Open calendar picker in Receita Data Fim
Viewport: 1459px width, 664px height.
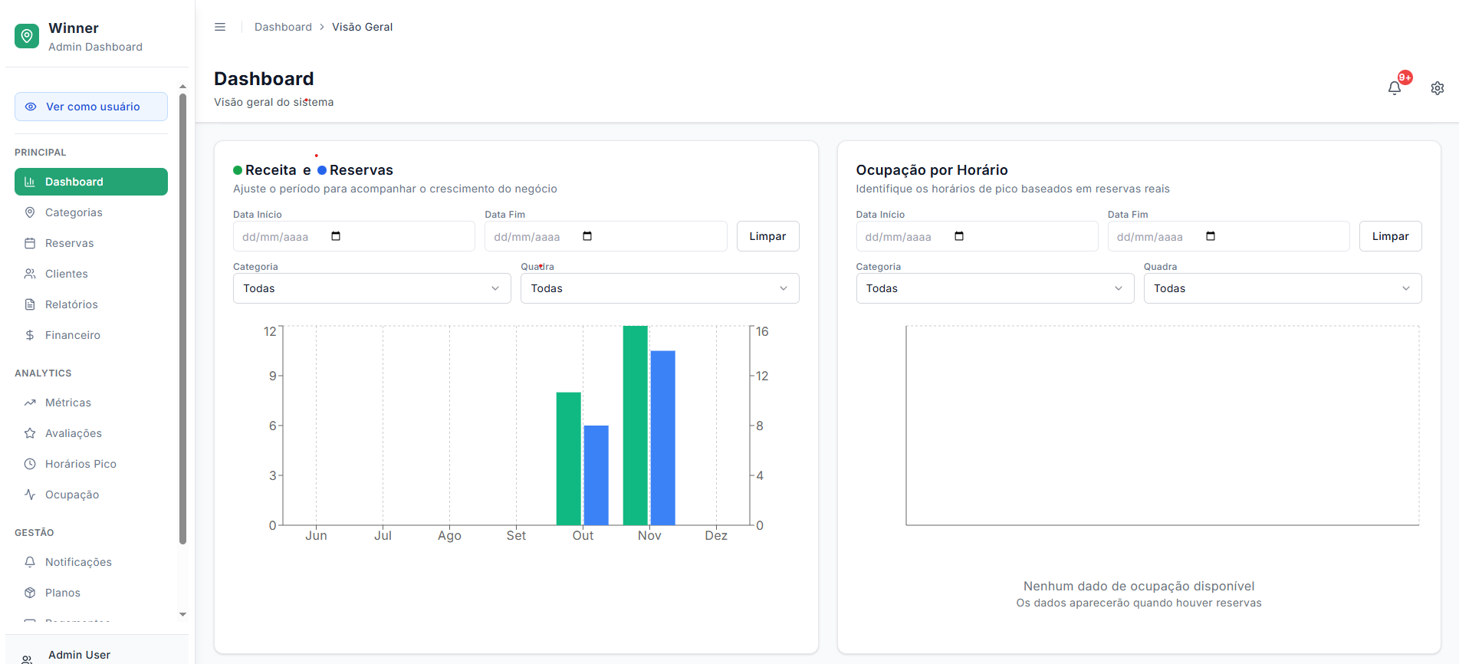587,236
